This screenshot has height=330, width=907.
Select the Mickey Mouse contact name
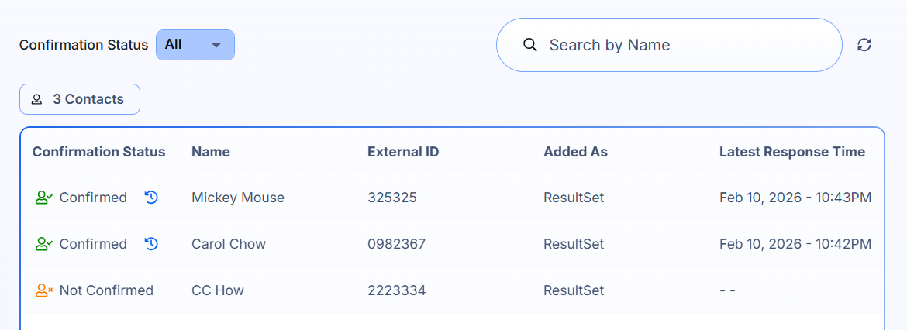tap(238, 198)
